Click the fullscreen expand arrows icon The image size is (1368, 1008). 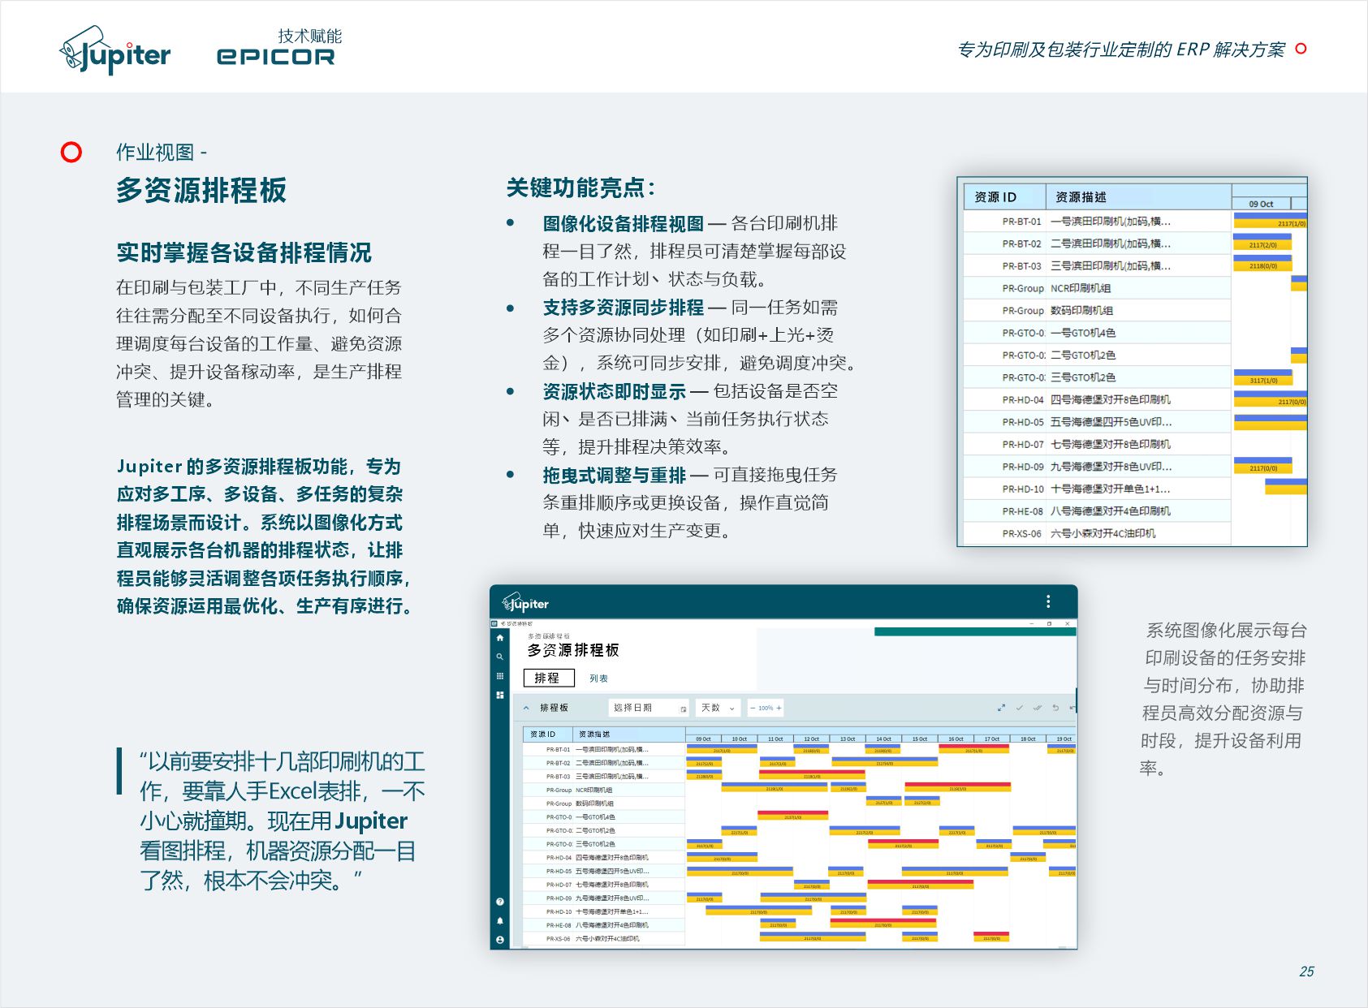coord(1001,708)
